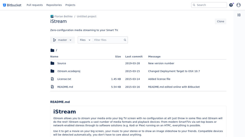Click the branch icon beside master

54,40
